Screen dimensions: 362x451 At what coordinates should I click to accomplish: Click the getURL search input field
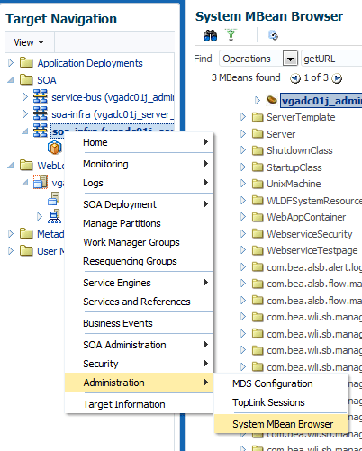[x=331, y=59]
